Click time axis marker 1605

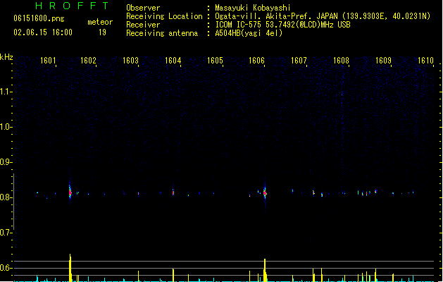(x=215, y=61)
